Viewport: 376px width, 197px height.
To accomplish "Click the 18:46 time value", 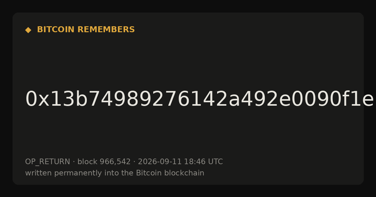I will tap(193, 162).
